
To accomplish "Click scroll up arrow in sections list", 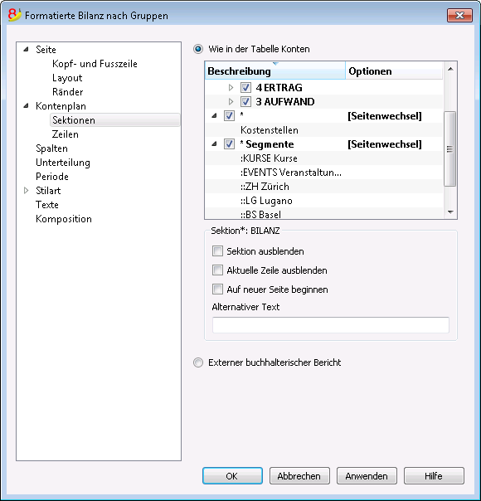I will [x=450, y=69].
